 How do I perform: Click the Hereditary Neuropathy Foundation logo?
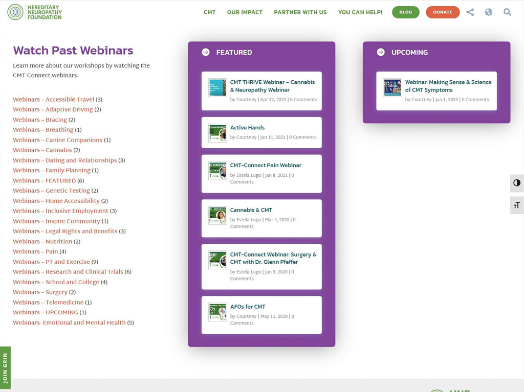tap(35, 12)
